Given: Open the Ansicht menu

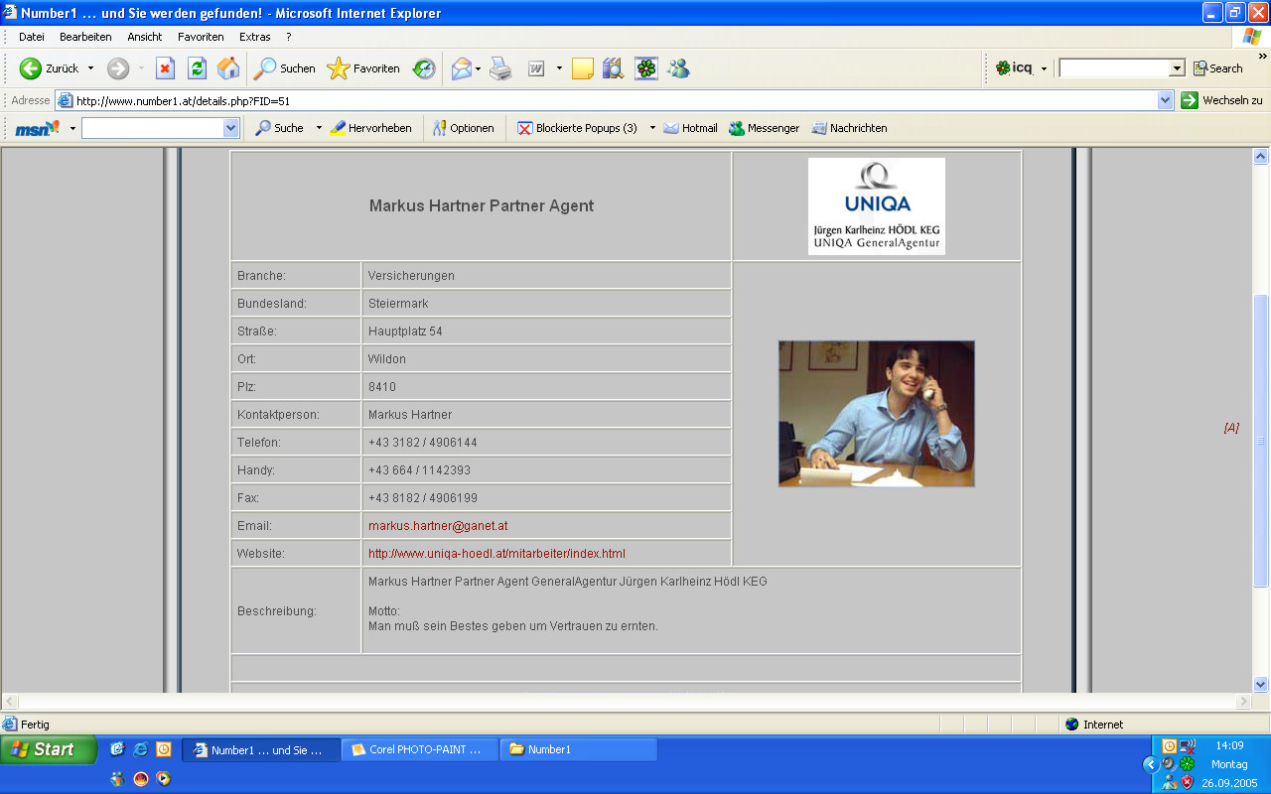Looking at the screenshot, I should (144, 37).
